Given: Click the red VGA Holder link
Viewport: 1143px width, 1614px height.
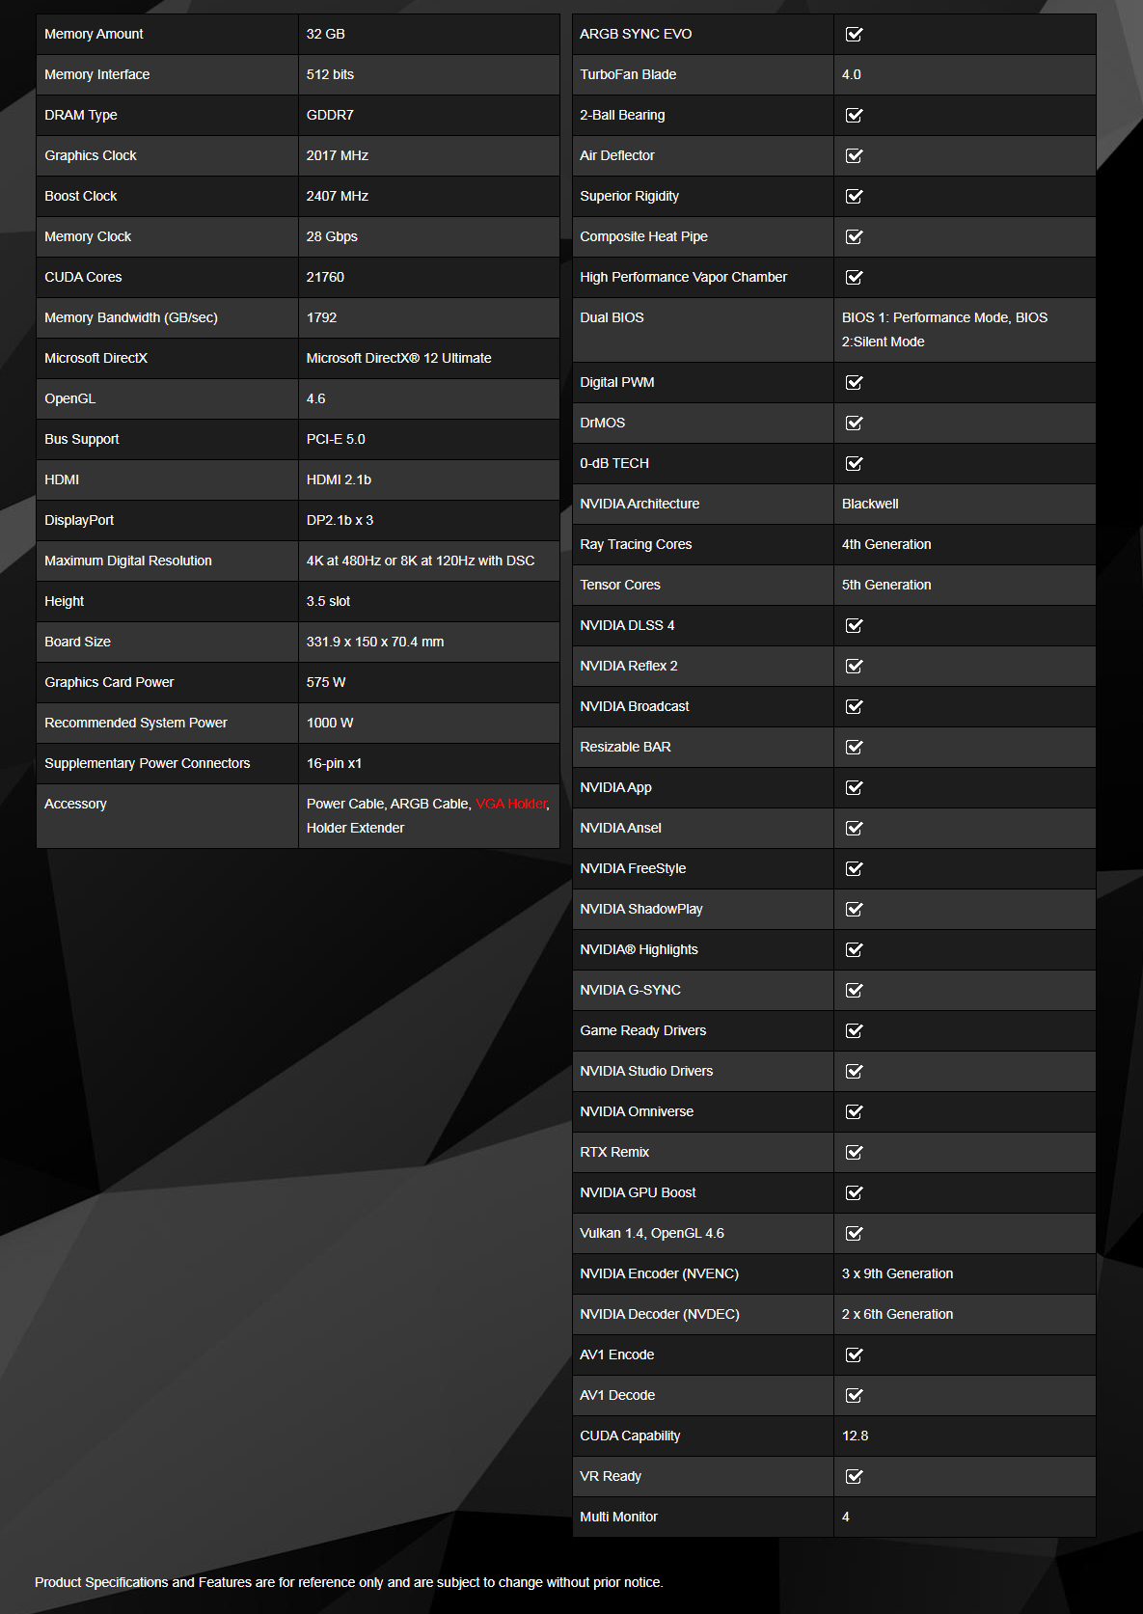Looking at the screenshot, I should pyautogui.click(x=511, y=804).
